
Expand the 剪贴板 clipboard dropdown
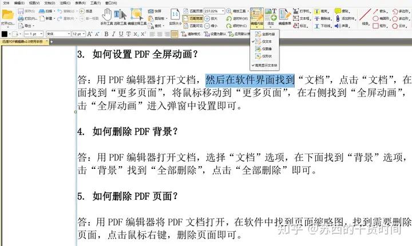click(167, 19)
